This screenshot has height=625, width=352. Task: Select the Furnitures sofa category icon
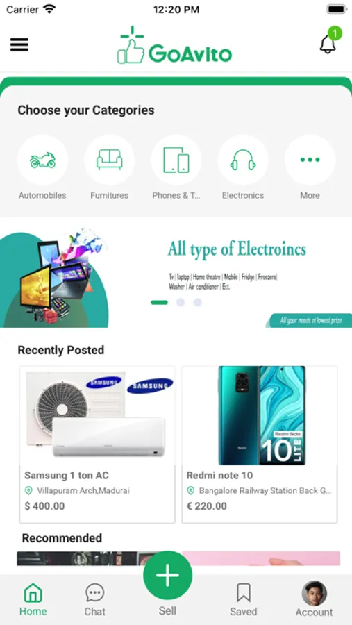click(109, 160)
